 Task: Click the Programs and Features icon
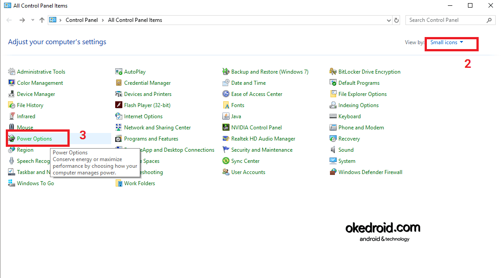click(x=119, y=138)
